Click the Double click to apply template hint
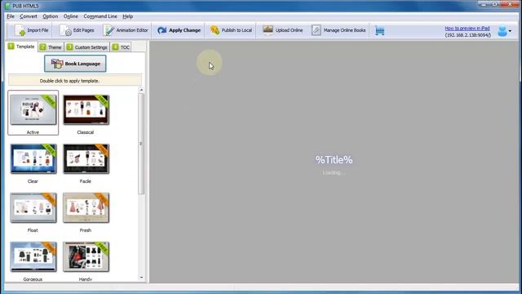 pyautogui.click(x=69, y=81)
